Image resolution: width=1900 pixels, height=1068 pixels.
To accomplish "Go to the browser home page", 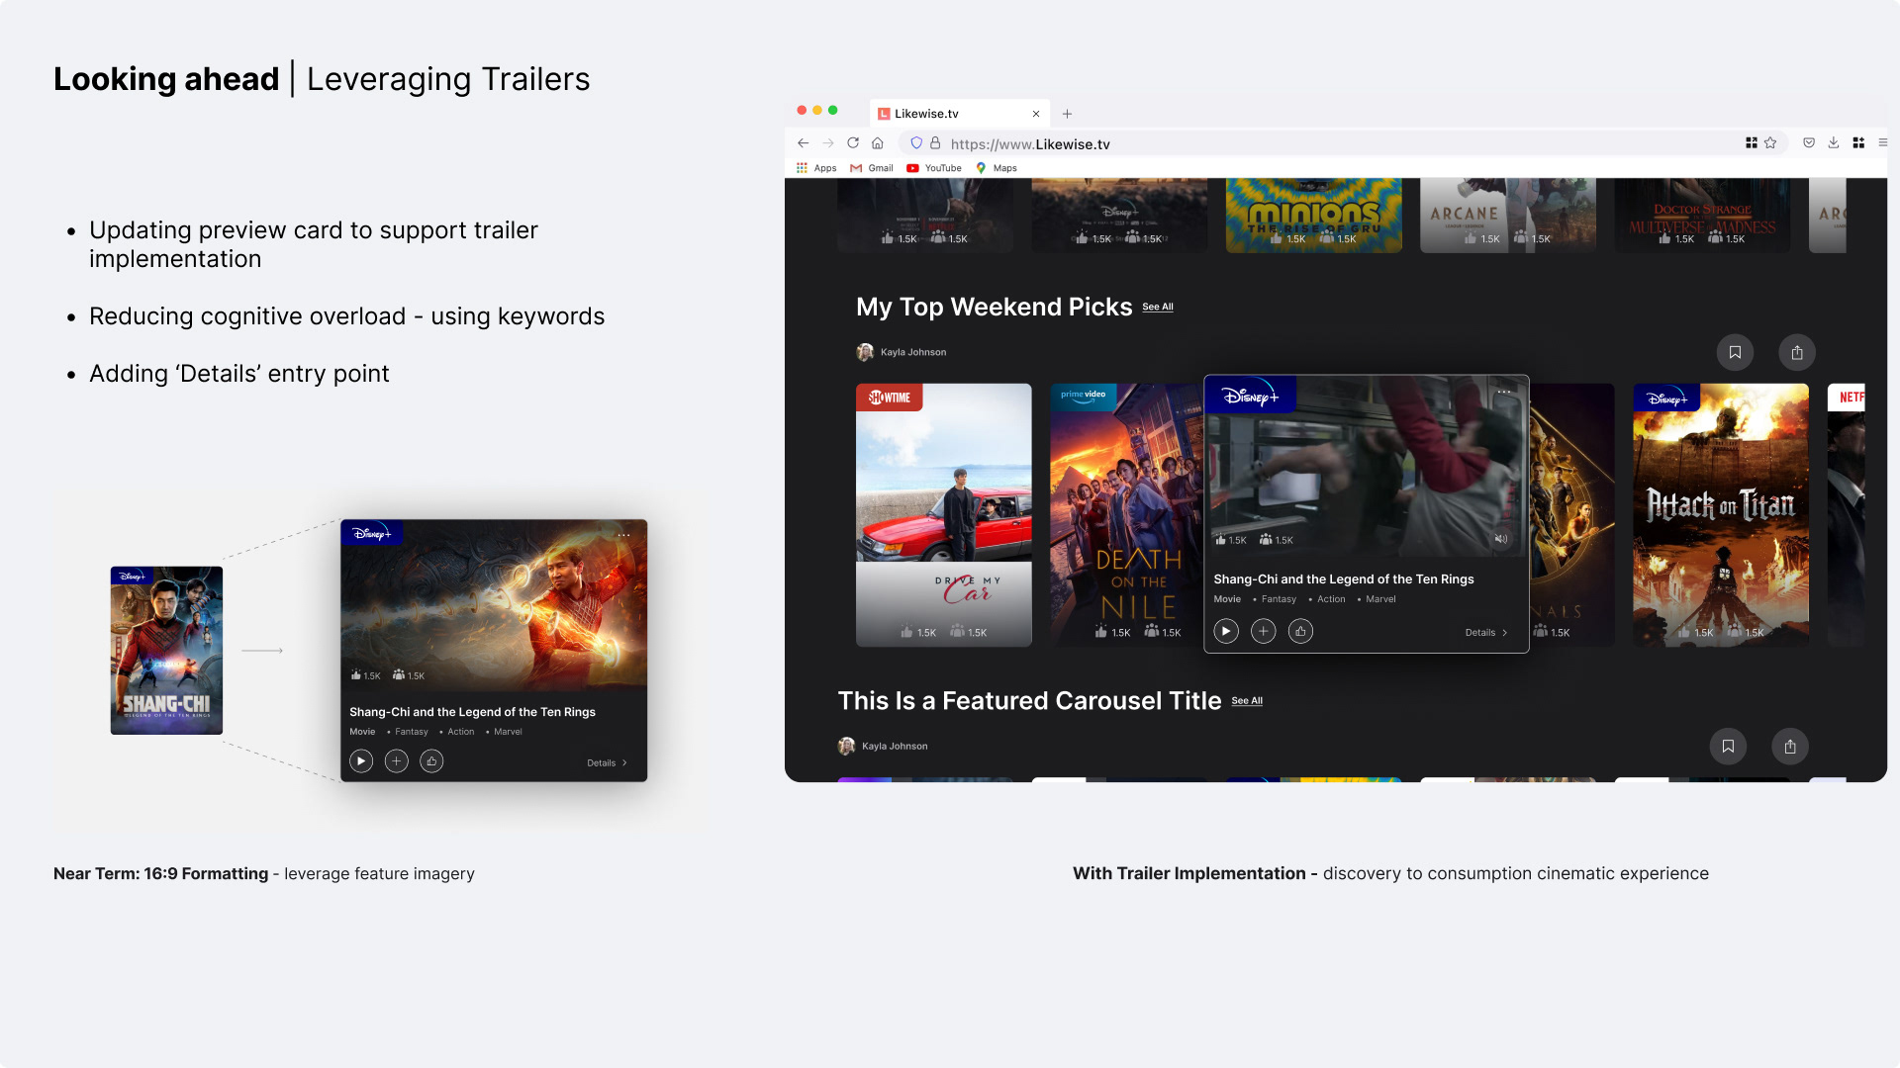I will coord(878,143).
